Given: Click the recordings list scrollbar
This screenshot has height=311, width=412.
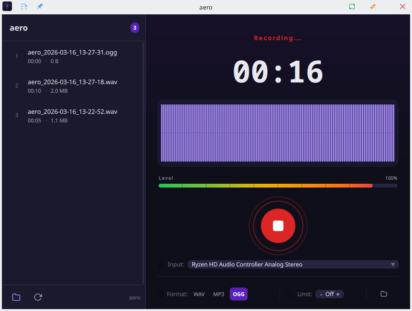Looking at the screenshot, I should coord(143,163).
